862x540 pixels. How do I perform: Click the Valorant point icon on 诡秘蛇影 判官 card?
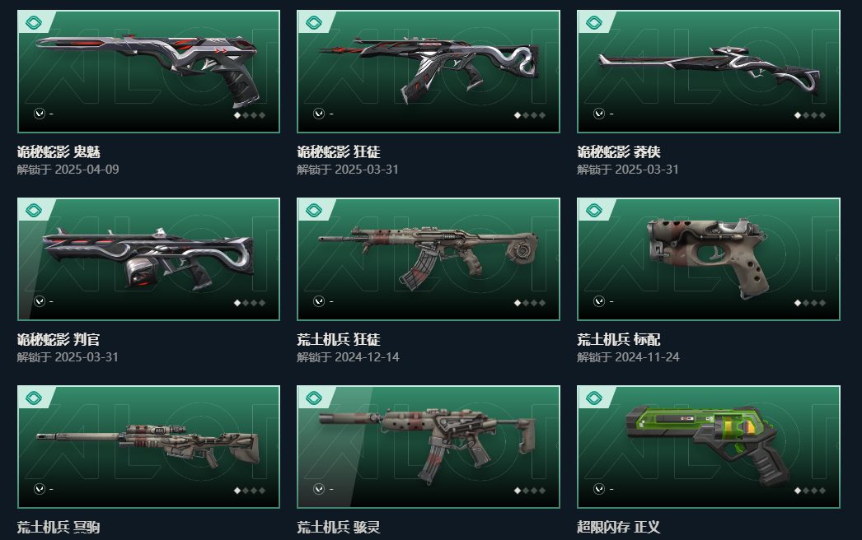pos(39,301)
